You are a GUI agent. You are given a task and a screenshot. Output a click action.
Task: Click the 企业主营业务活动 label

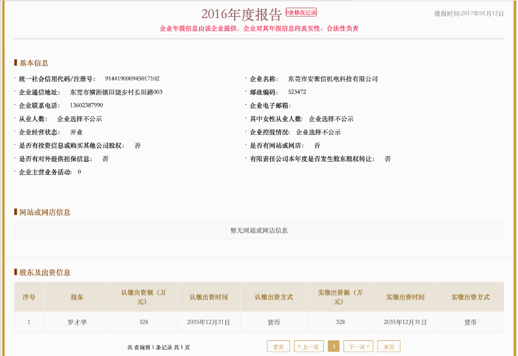[46, 172]
